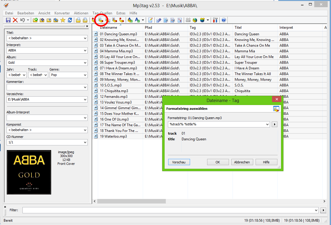
Task: Click the Export icon
Action: [x=159, y=20]
